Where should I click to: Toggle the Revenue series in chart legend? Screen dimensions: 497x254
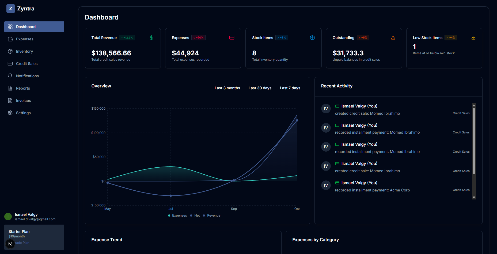[212, 215]
